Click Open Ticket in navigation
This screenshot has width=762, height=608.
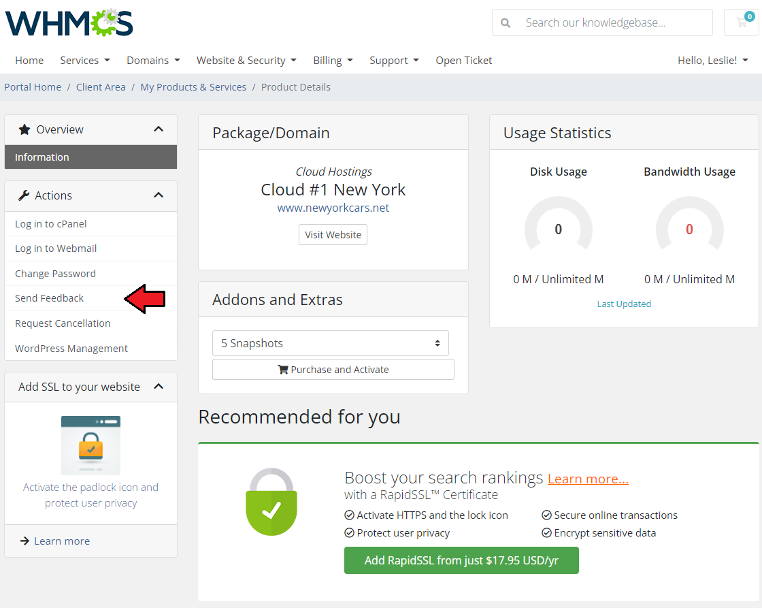pos(463,61)
